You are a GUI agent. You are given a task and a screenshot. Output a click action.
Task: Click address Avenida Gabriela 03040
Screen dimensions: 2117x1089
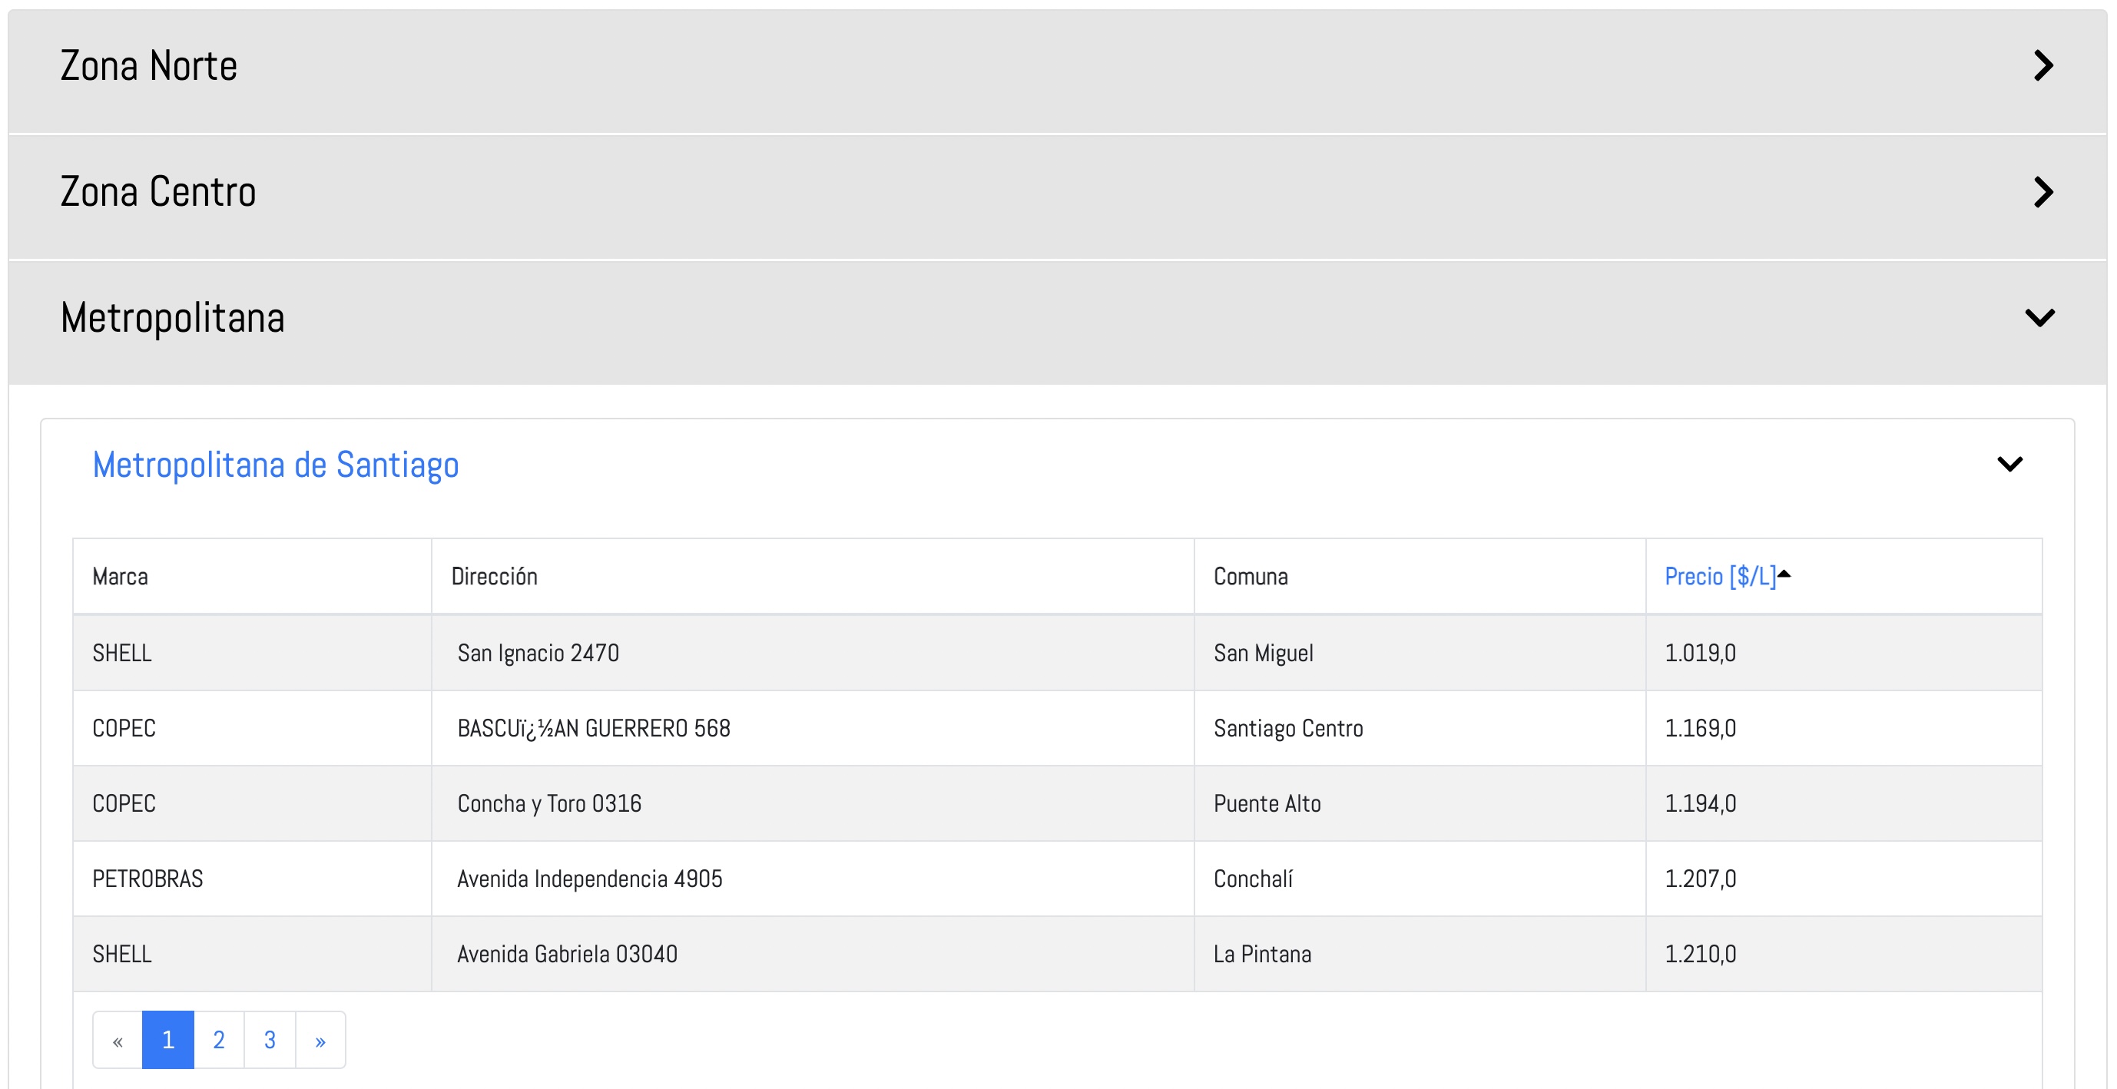click(567, 955)
